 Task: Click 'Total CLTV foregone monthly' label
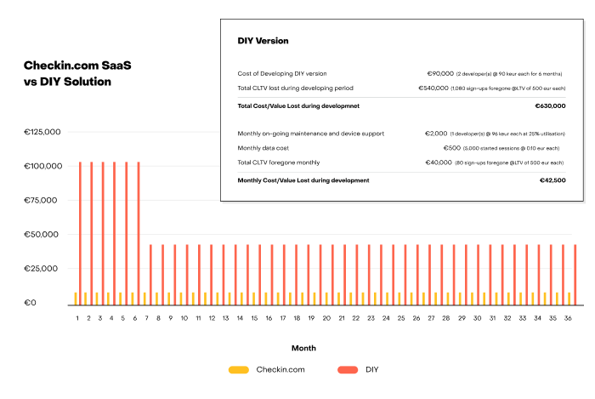point(279,162)
